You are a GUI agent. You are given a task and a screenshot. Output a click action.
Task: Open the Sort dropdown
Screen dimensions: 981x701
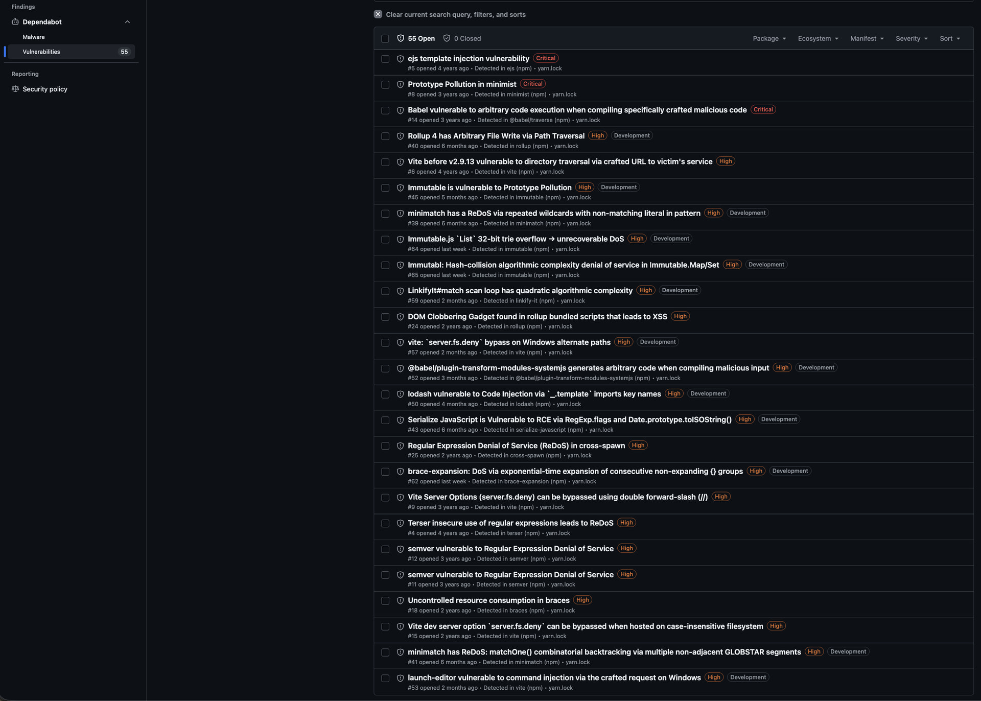[950, 39]
